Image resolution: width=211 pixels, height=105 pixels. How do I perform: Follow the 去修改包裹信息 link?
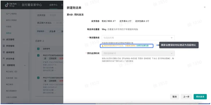[143, 46]
